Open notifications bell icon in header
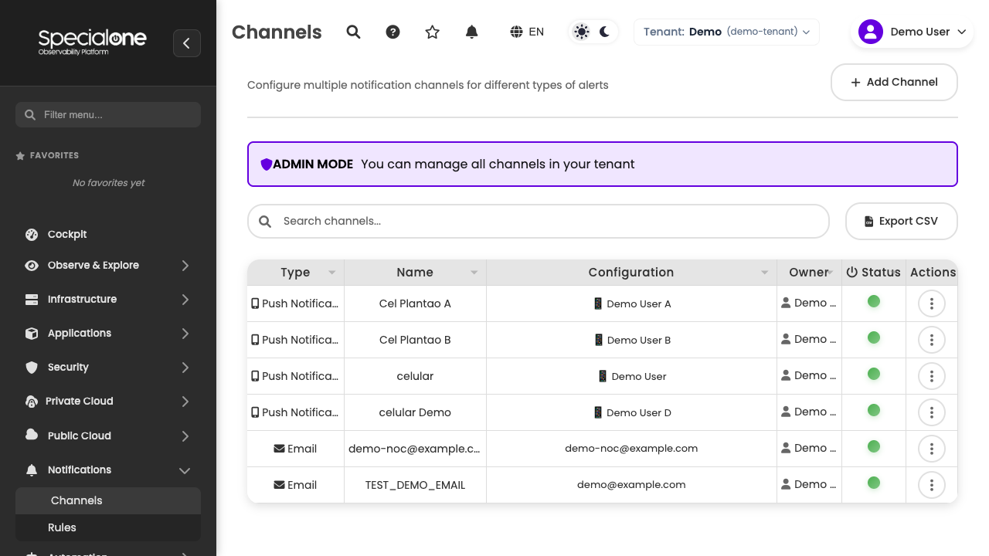The image size is (989, 556). tap(471, 32)
